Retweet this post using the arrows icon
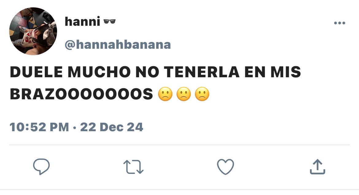359x195 pixels. pos(133,167)
